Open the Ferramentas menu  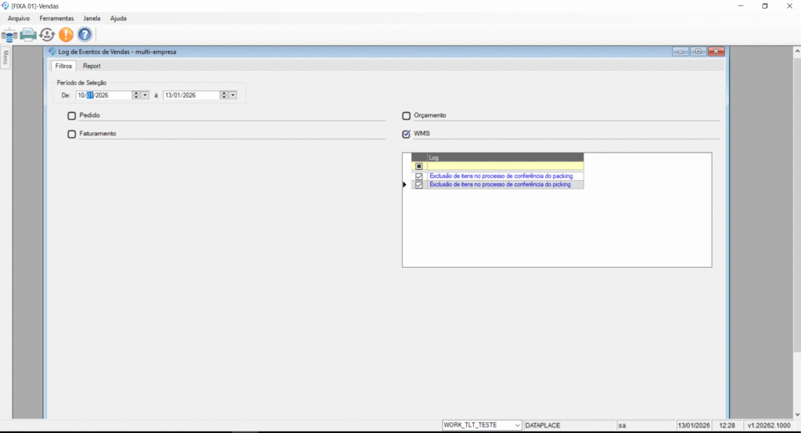pyautogui.click(x=56, y=18)
